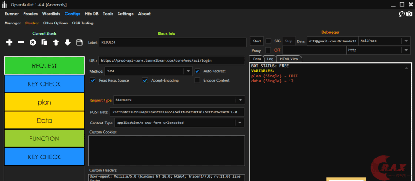Move selected block down with arrow
415x181 pixels.
pyautogui.click(x=67, y=42)
